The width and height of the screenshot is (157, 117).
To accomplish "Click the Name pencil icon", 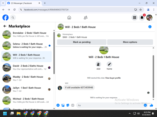I will (x=109, y=64).
